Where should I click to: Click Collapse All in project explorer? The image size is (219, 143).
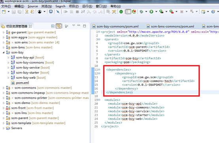(53, 26)
